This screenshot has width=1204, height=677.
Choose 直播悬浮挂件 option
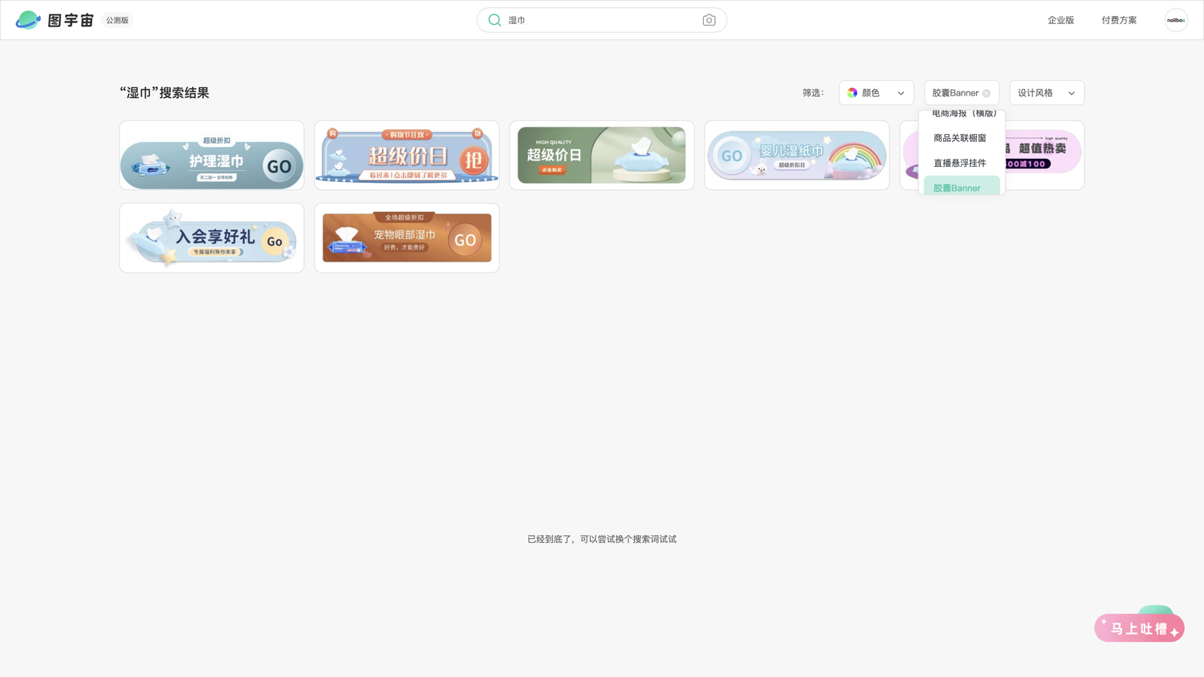click(x=962, y=163)
